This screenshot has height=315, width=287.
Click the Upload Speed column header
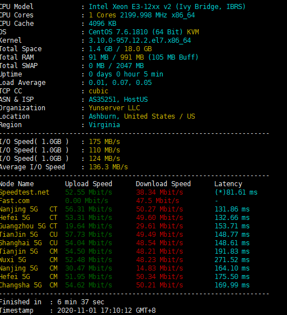click(x=88, y=184)
